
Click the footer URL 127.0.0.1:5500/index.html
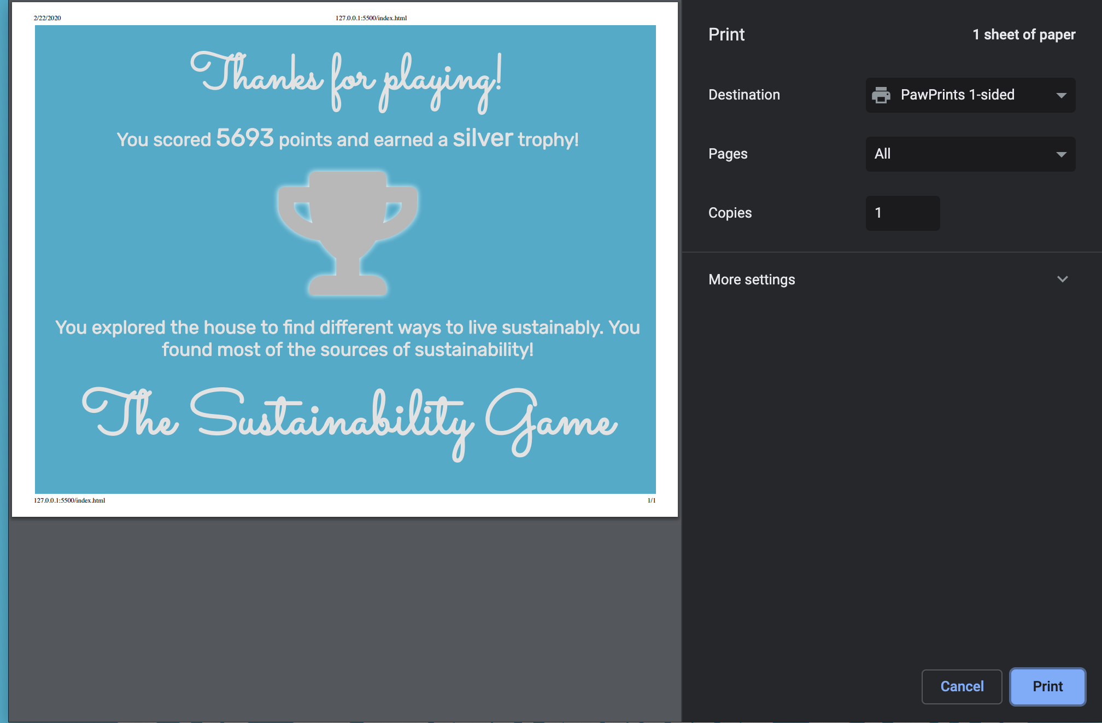(x=69, y=500)
